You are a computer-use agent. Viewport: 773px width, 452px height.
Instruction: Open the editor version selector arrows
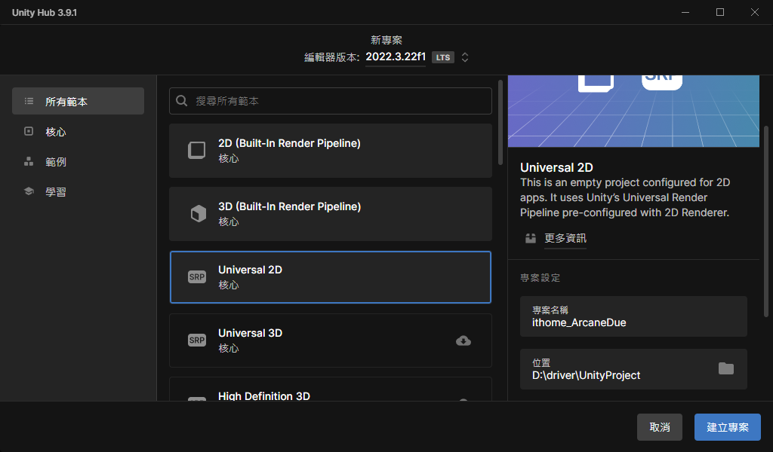click(465, 57)
